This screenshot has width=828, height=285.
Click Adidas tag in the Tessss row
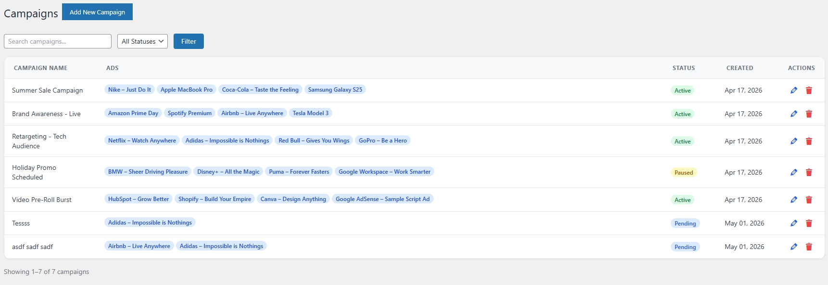[150, 223]
